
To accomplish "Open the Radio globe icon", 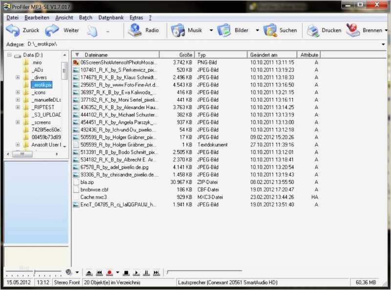I will tap(135, 30).
